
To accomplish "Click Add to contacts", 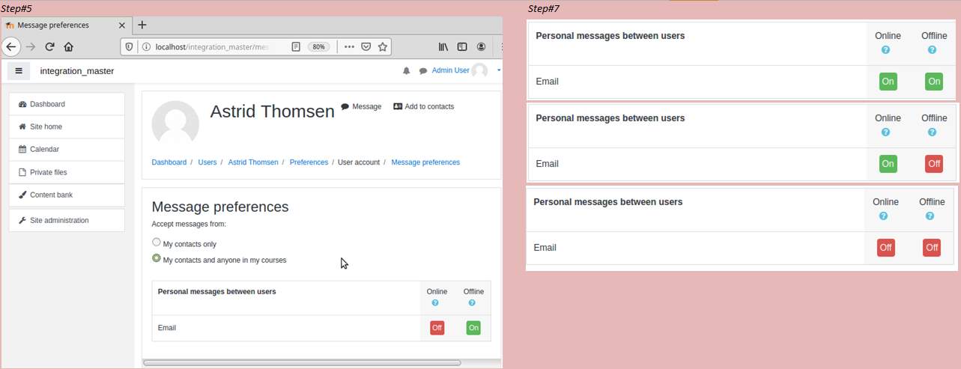I will click(424, 106).
